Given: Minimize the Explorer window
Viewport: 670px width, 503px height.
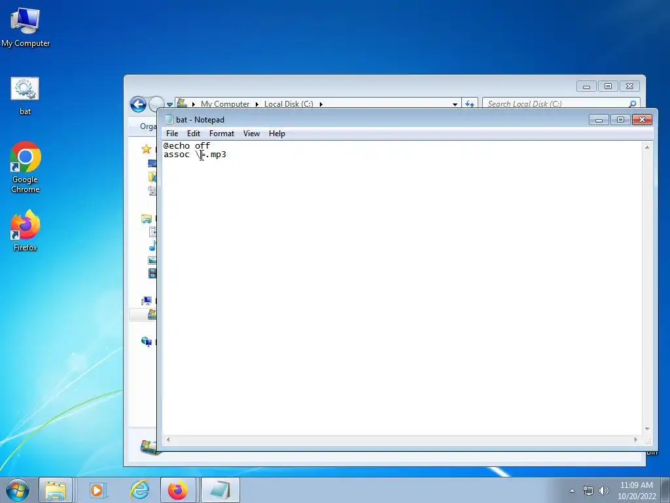Looking at the screenshot, I should point(586,86).
